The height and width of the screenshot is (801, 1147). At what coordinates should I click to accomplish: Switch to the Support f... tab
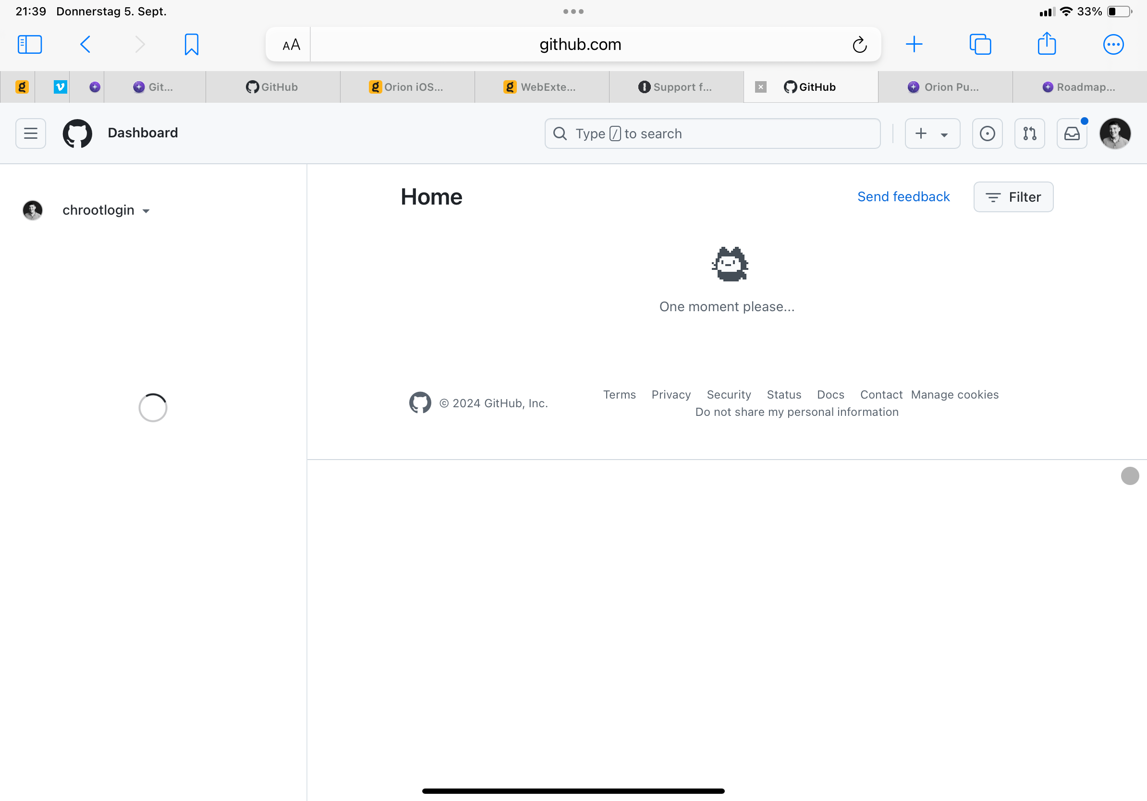point(675,87)
